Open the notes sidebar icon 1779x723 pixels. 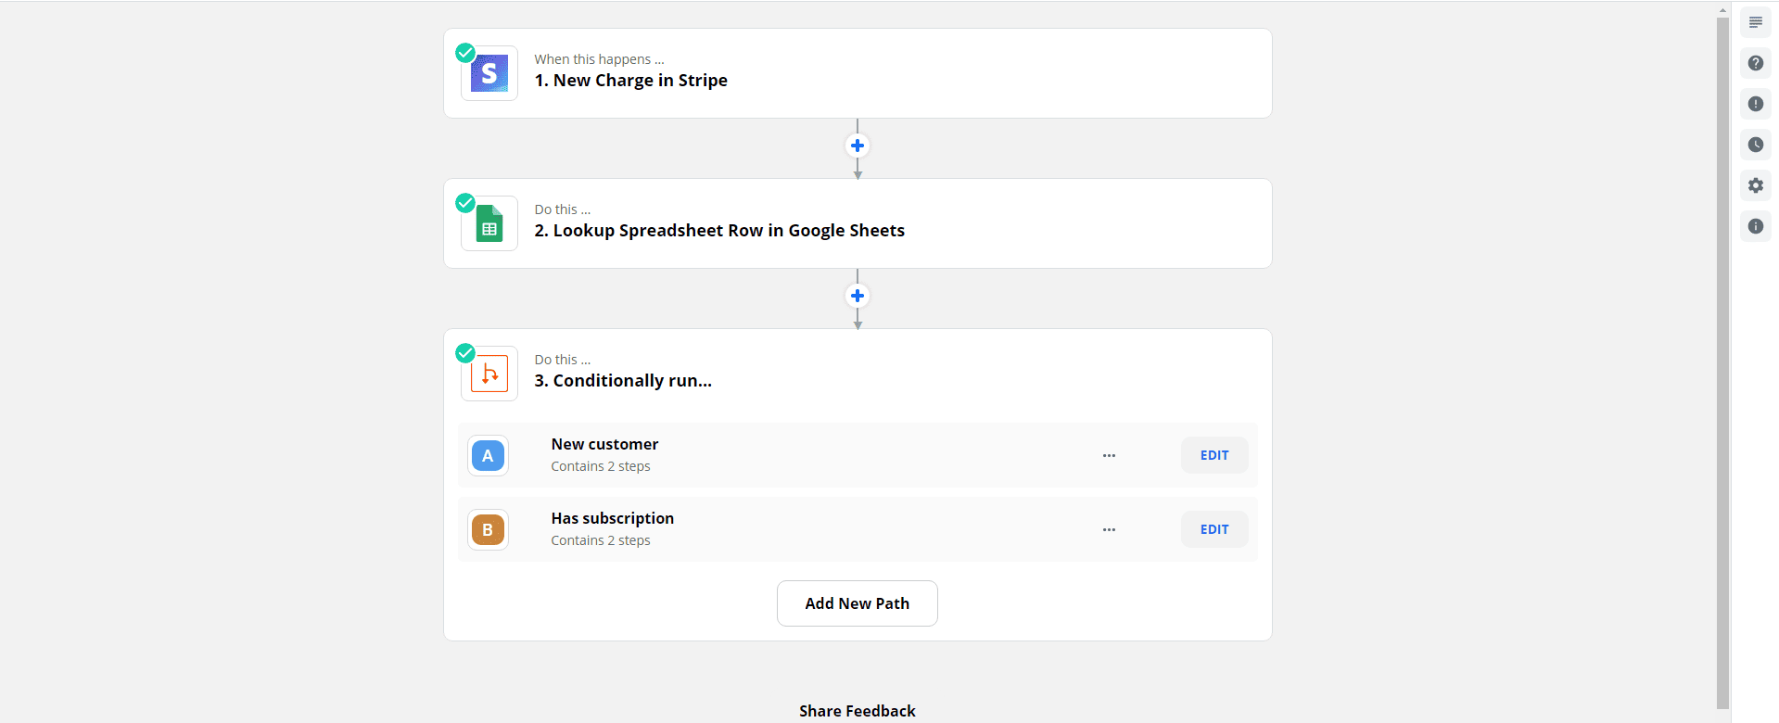[1756, 22]
